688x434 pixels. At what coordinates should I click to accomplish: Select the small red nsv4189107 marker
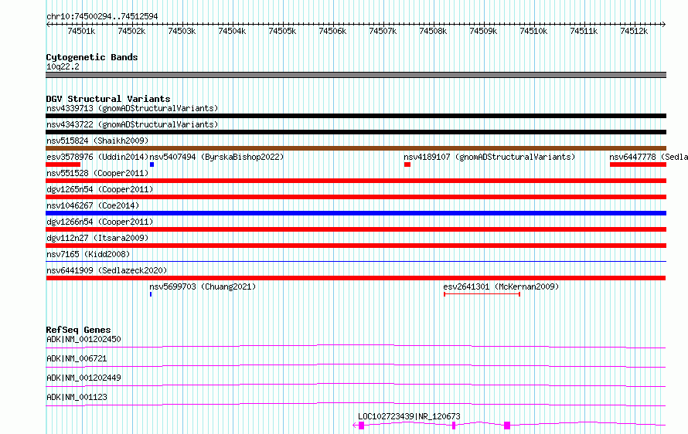point(407,164)
